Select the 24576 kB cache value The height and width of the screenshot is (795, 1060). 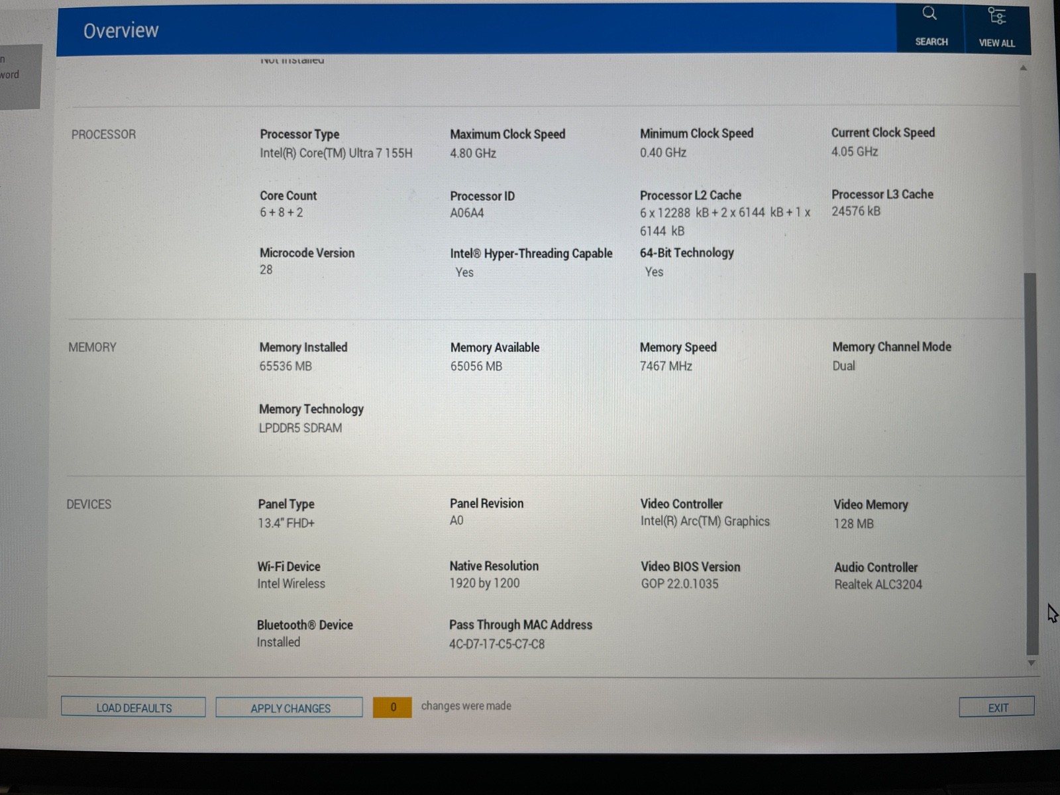[856, 211]
